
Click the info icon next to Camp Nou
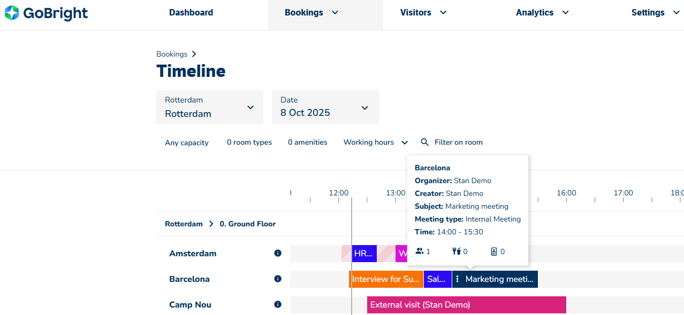[x=278, y=305]
